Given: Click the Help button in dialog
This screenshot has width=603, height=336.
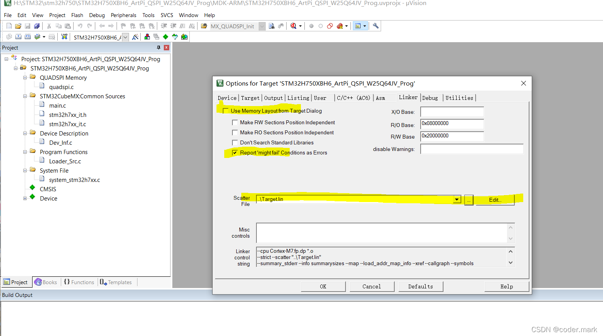Looking at the screenshot, I should (507, 286).
